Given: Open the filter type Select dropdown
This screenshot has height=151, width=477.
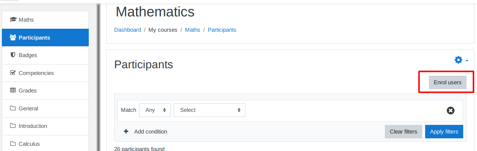Looking at the screenshot, I should (209, 110).
